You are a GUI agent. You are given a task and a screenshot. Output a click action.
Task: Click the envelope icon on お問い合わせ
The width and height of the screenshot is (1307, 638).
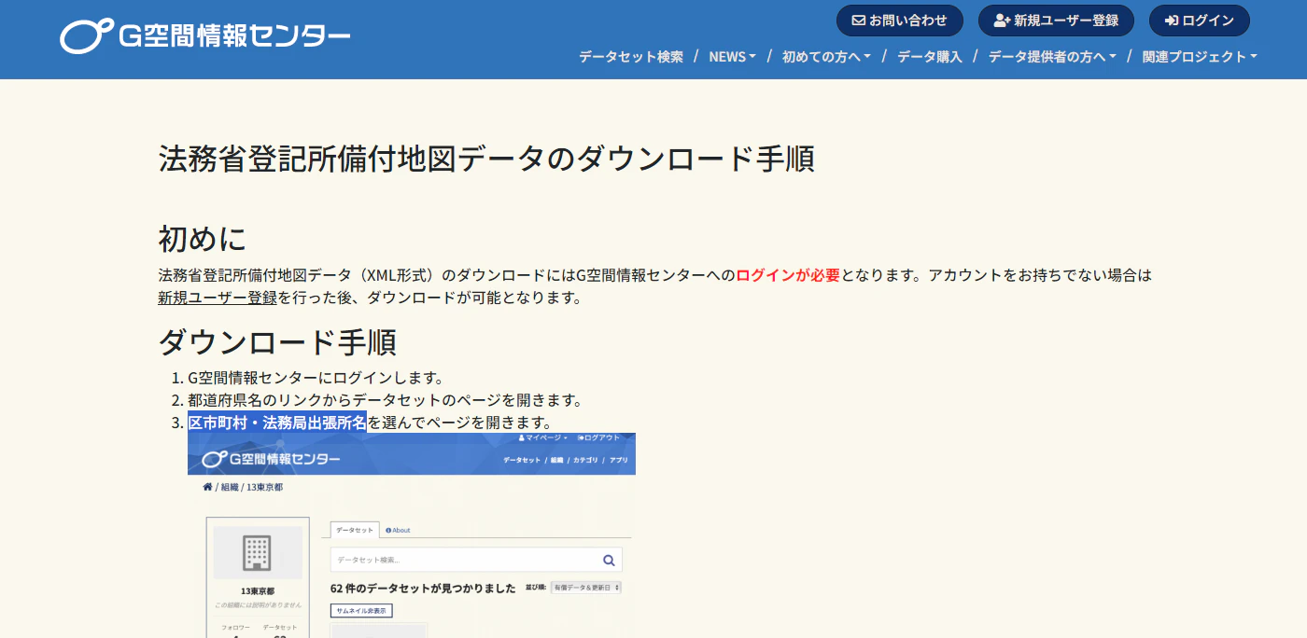[x=859, y=21]
